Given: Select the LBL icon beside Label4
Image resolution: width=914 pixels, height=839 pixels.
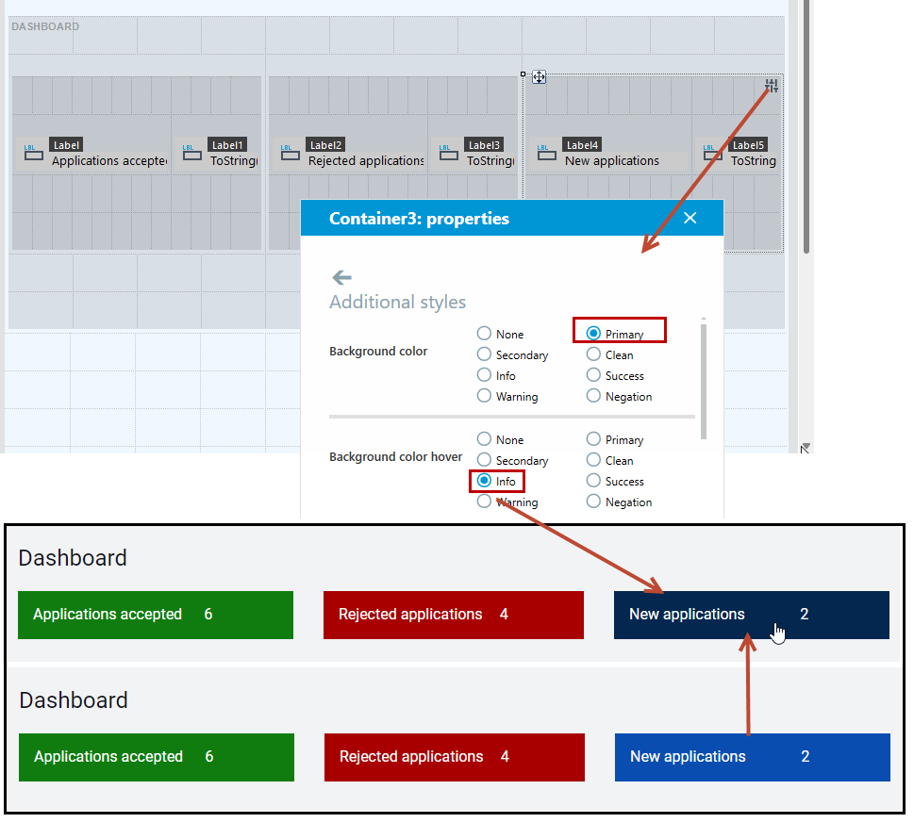Looking at the screenshot, I should click(547, 152).
